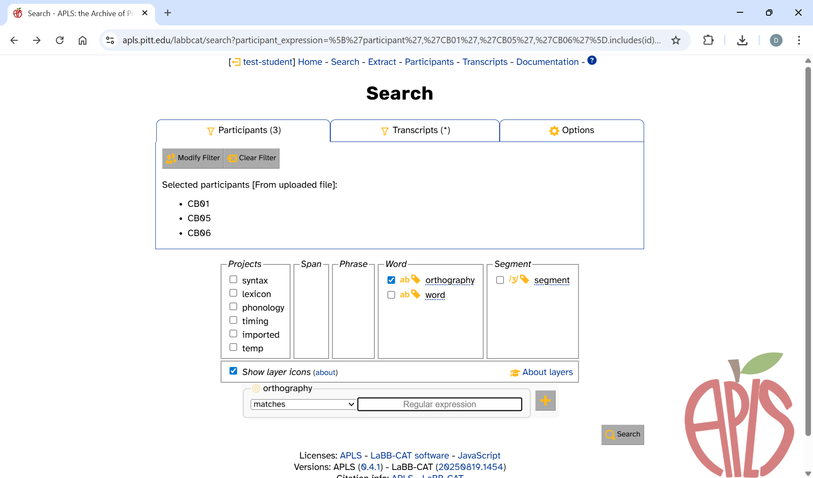
Task: Click the log-out icon beside test-student
Action: click(236, 62)
